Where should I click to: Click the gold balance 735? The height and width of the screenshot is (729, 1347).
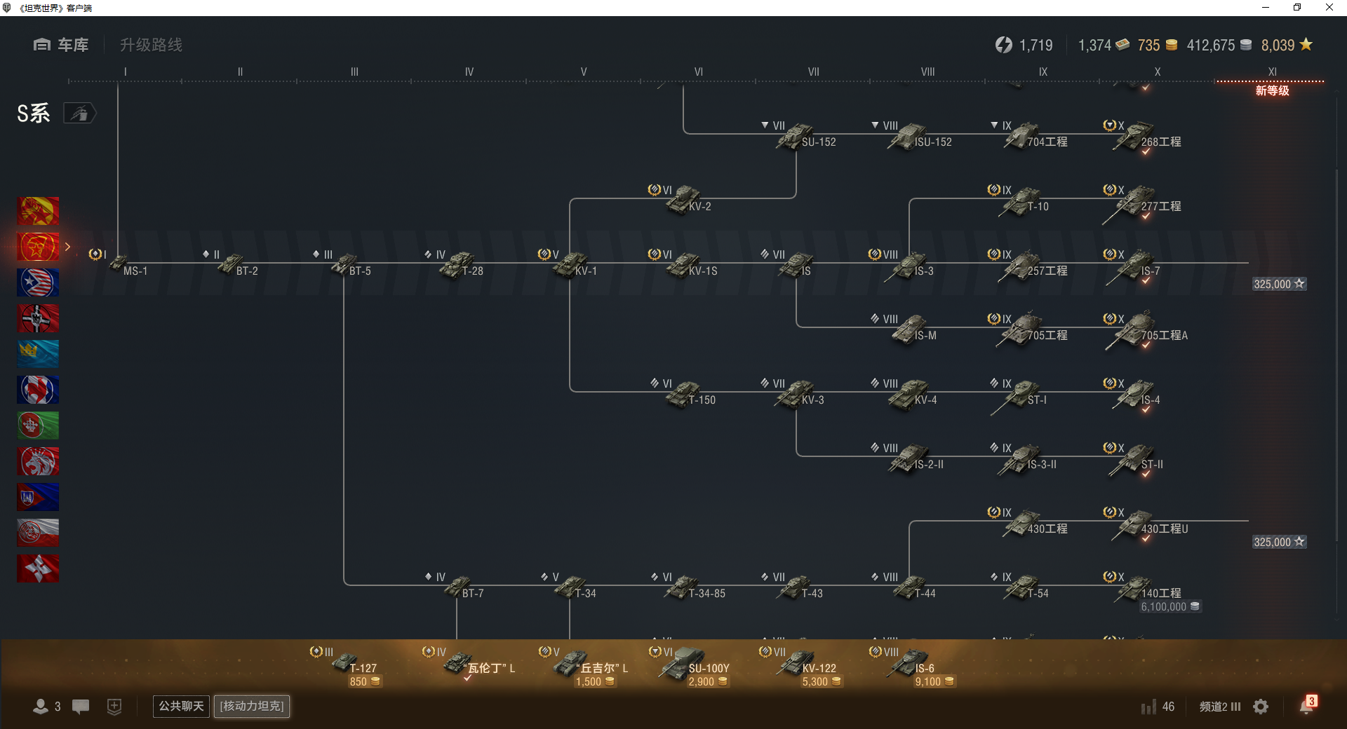[1157, 45]
